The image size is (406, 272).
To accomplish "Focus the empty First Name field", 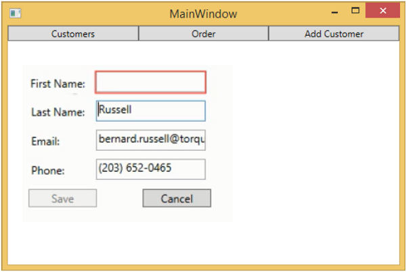I will (150, 83).
